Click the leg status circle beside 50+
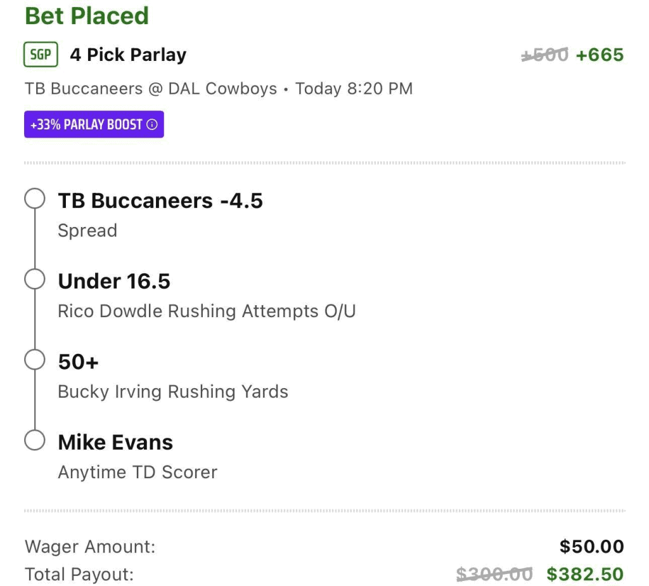The width and height of the screenshot is (649, 586). click(x=34, y=360)
